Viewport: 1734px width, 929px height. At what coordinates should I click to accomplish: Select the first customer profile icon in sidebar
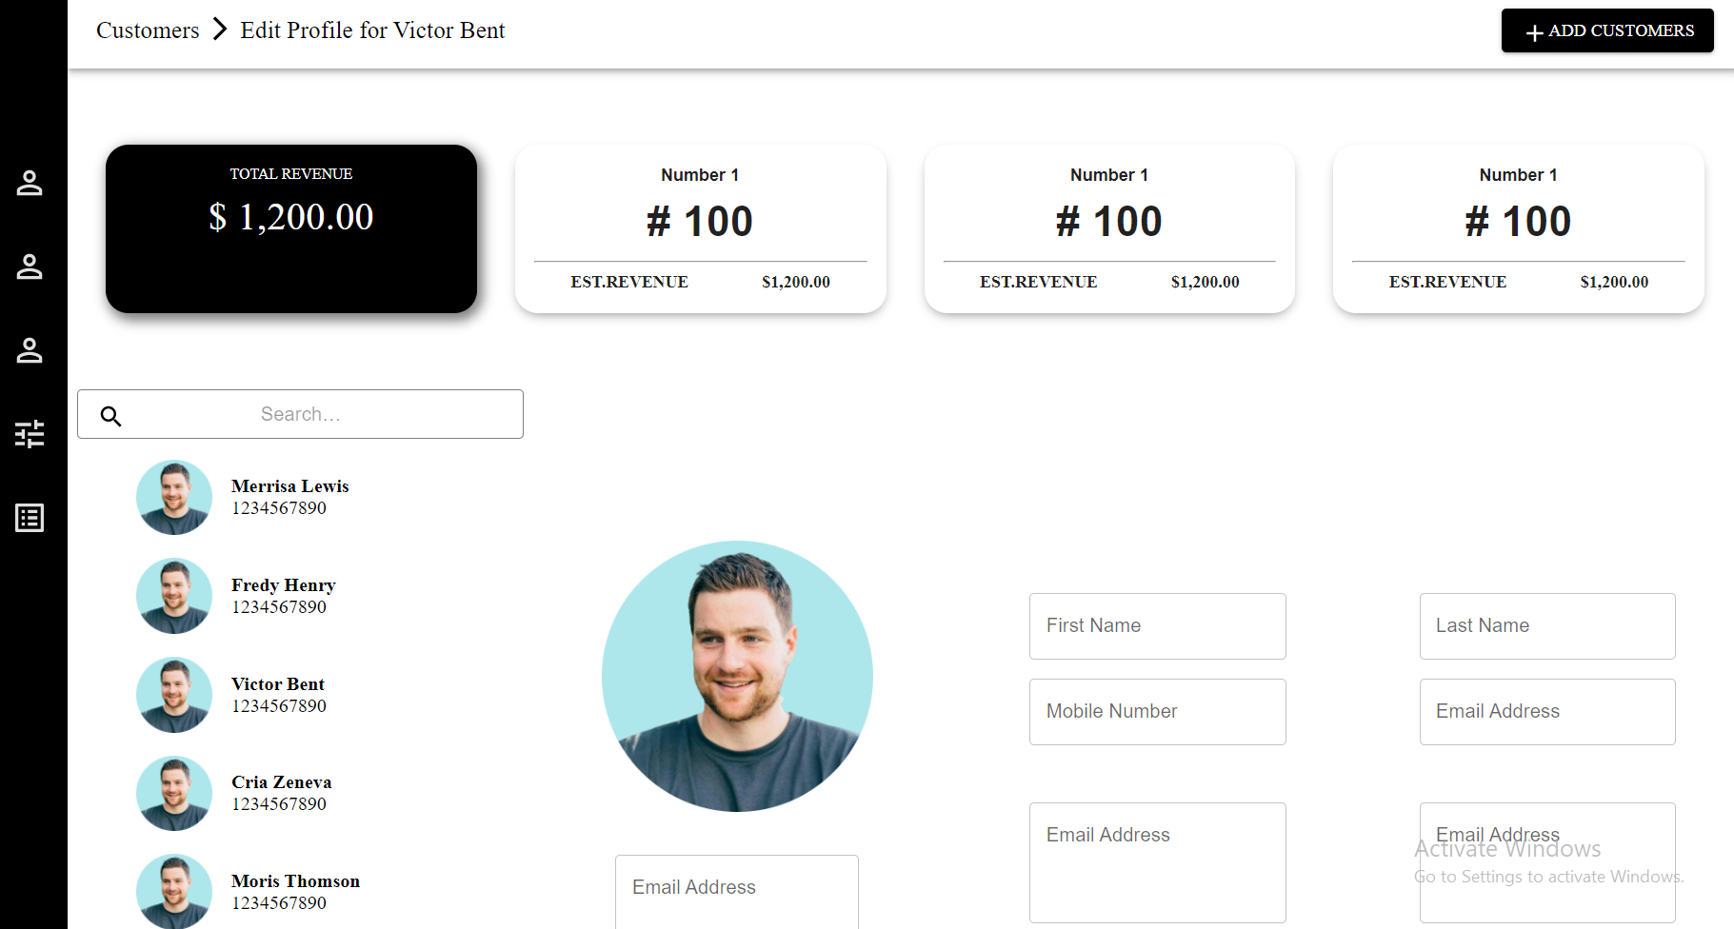pos(30,184)
